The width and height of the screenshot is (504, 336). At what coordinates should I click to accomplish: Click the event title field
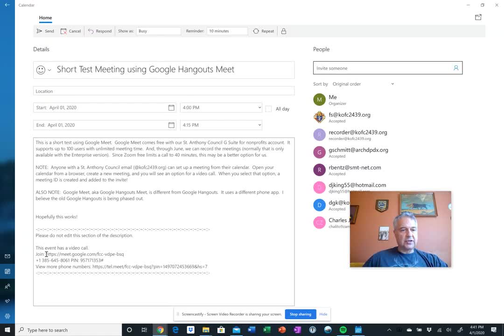174,70
